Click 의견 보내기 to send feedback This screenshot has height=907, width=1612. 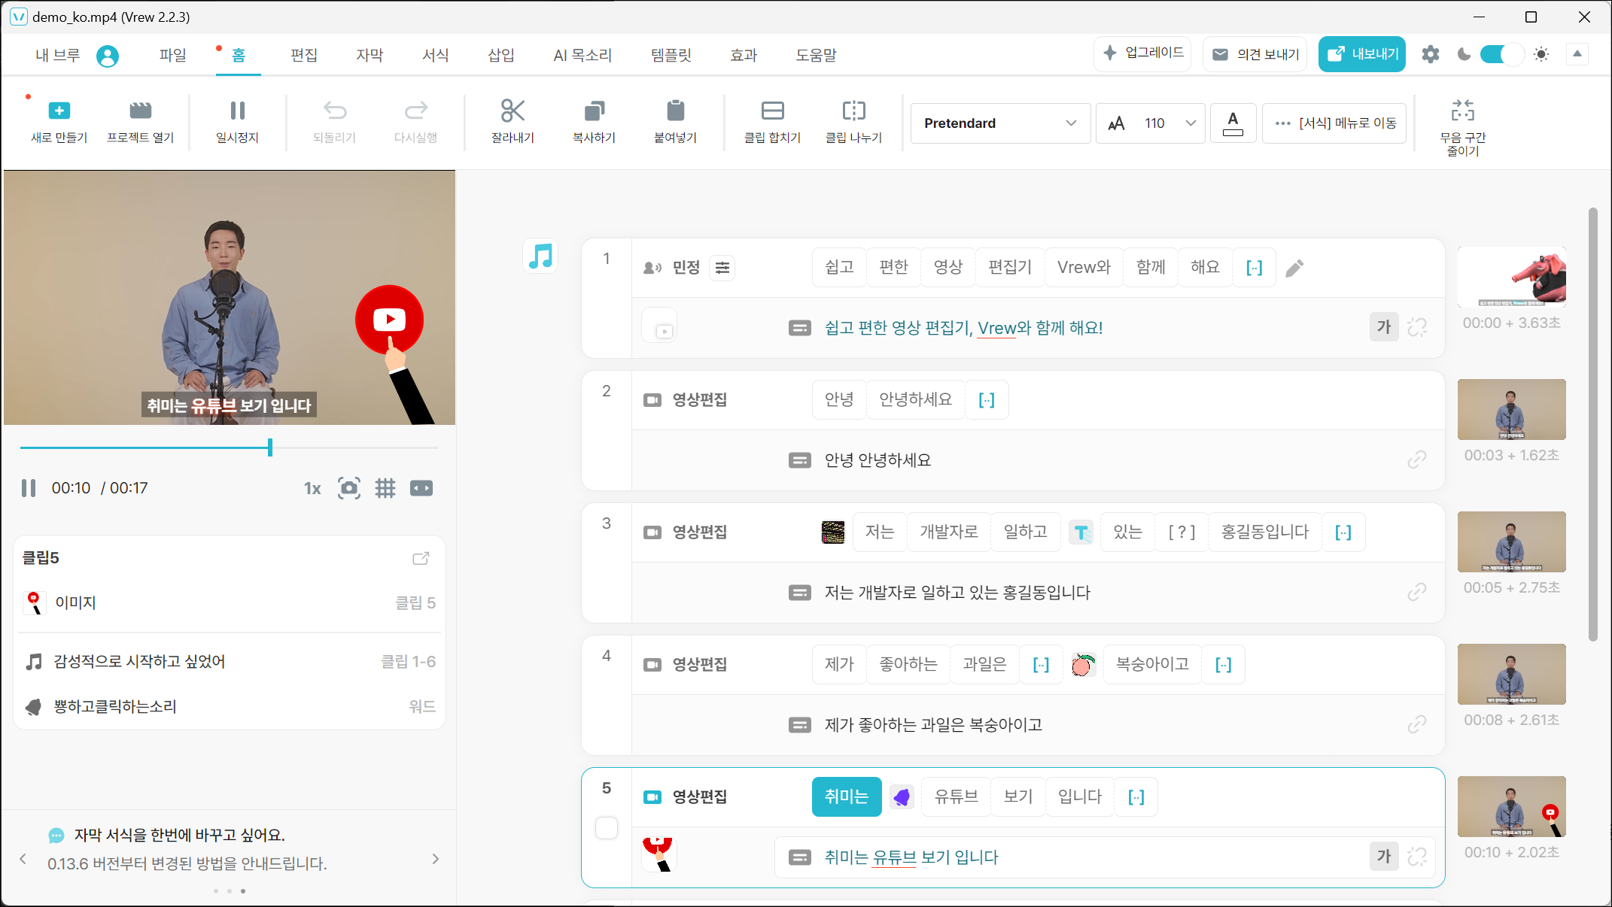tap(1255, 54)
